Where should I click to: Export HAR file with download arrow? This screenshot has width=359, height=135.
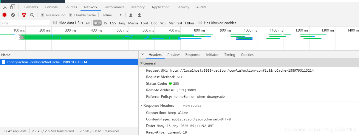139,15
